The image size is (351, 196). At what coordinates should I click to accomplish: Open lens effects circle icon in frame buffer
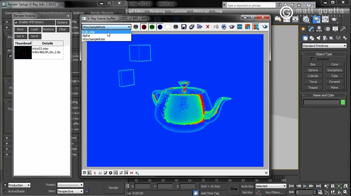click(111, 173)
